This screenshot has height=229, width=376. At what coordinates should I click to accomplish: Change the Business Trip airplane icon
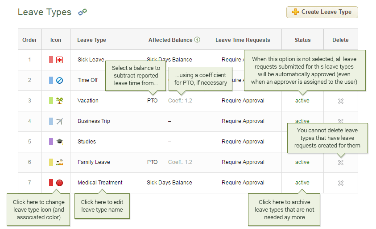59,121
